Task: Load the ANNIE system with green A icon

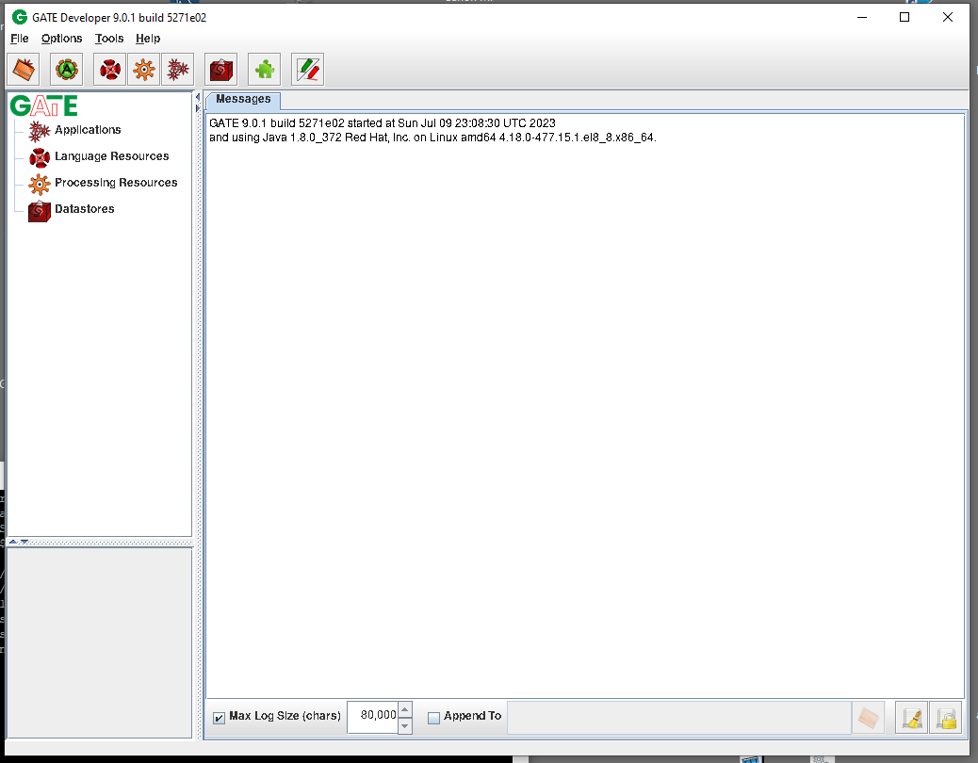Action: click(67, 69)
